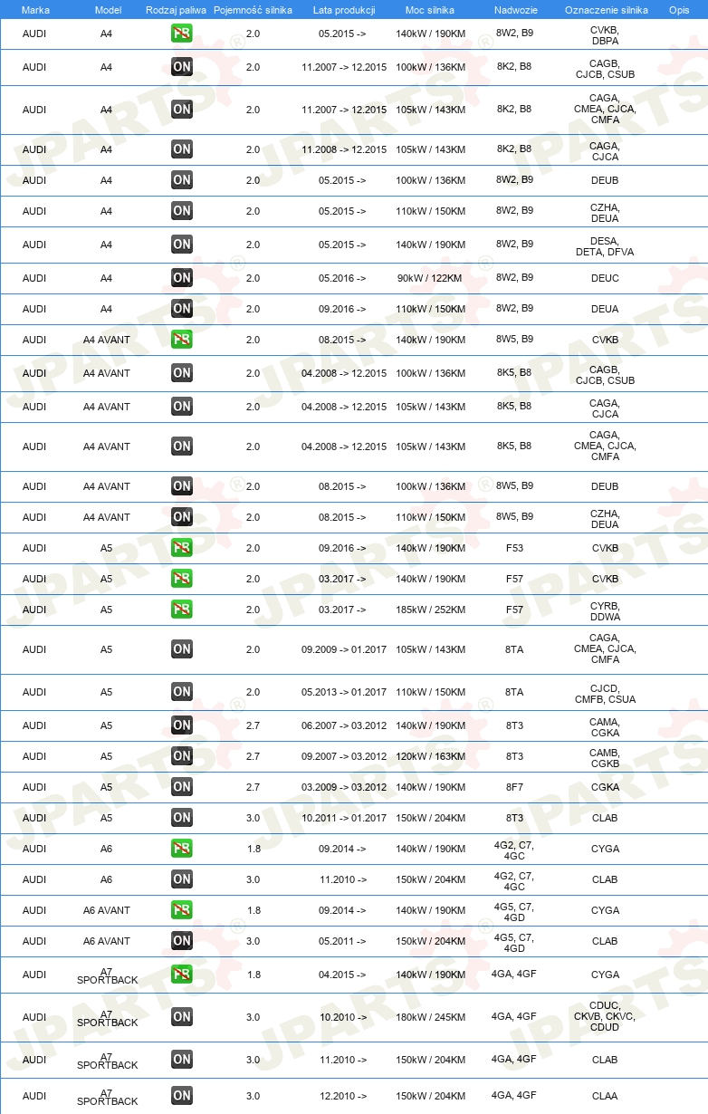Click the CJCD, CMFB, CSUA engine codes
708x1114 pixels.
point(605,693)
